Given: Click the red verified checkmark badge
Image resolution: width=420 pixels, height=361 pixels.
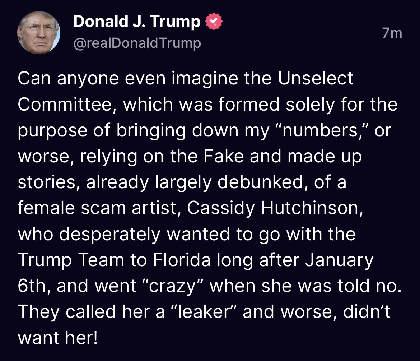Looking at the screenshot, I should 214,21.
